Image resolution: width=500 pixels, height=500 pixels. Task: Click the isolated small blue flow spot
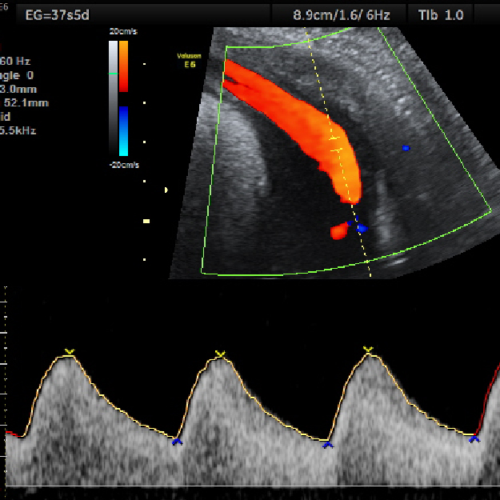406,148
